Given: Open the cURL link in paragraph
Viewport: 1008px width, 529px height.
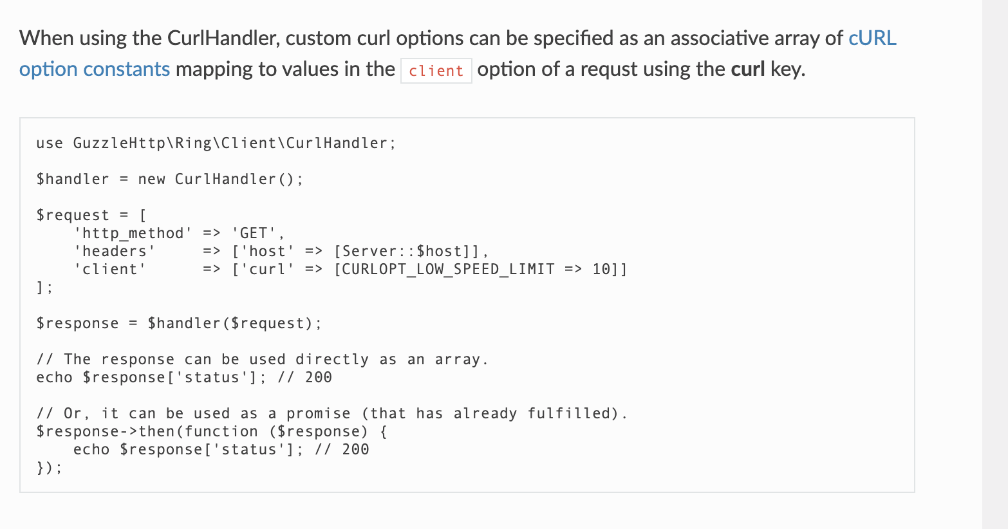Looking at the screenshot, I should [x=872, y=38].
